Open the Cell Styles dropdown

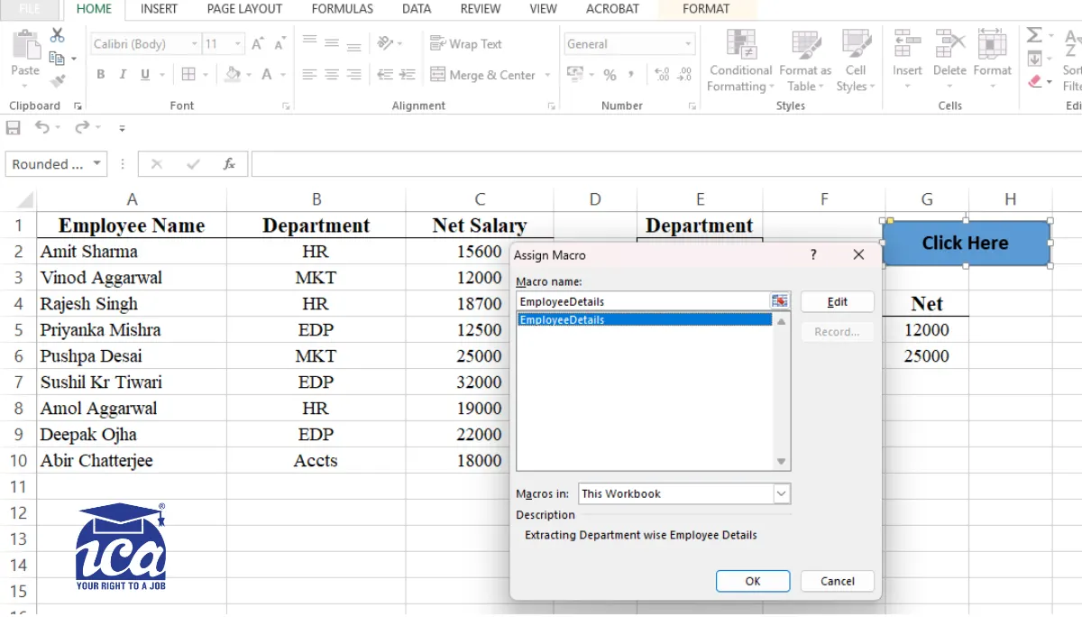click(856, 60)
